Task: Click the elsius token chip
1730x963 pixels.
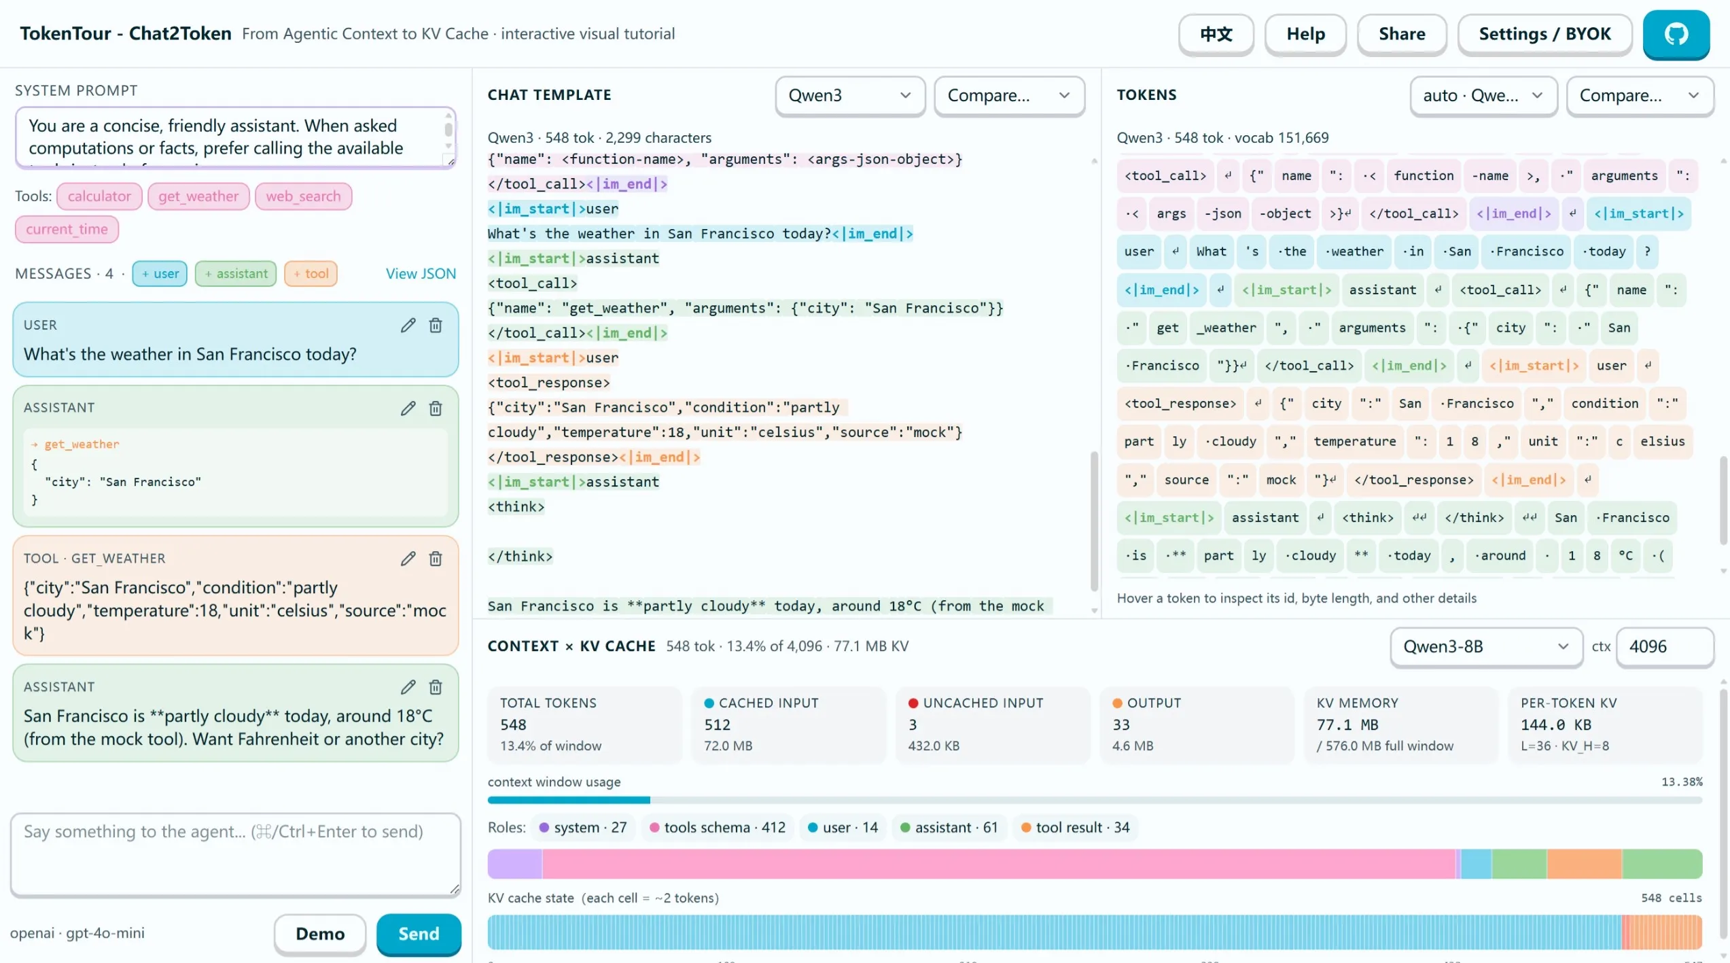Action: (1662, 441)
